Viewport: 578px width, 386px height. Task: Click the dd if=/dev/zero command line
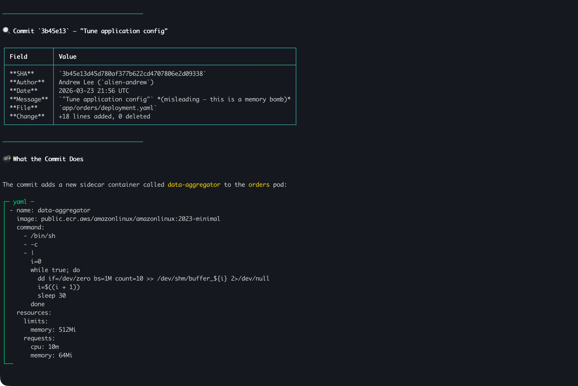point(153,279)
